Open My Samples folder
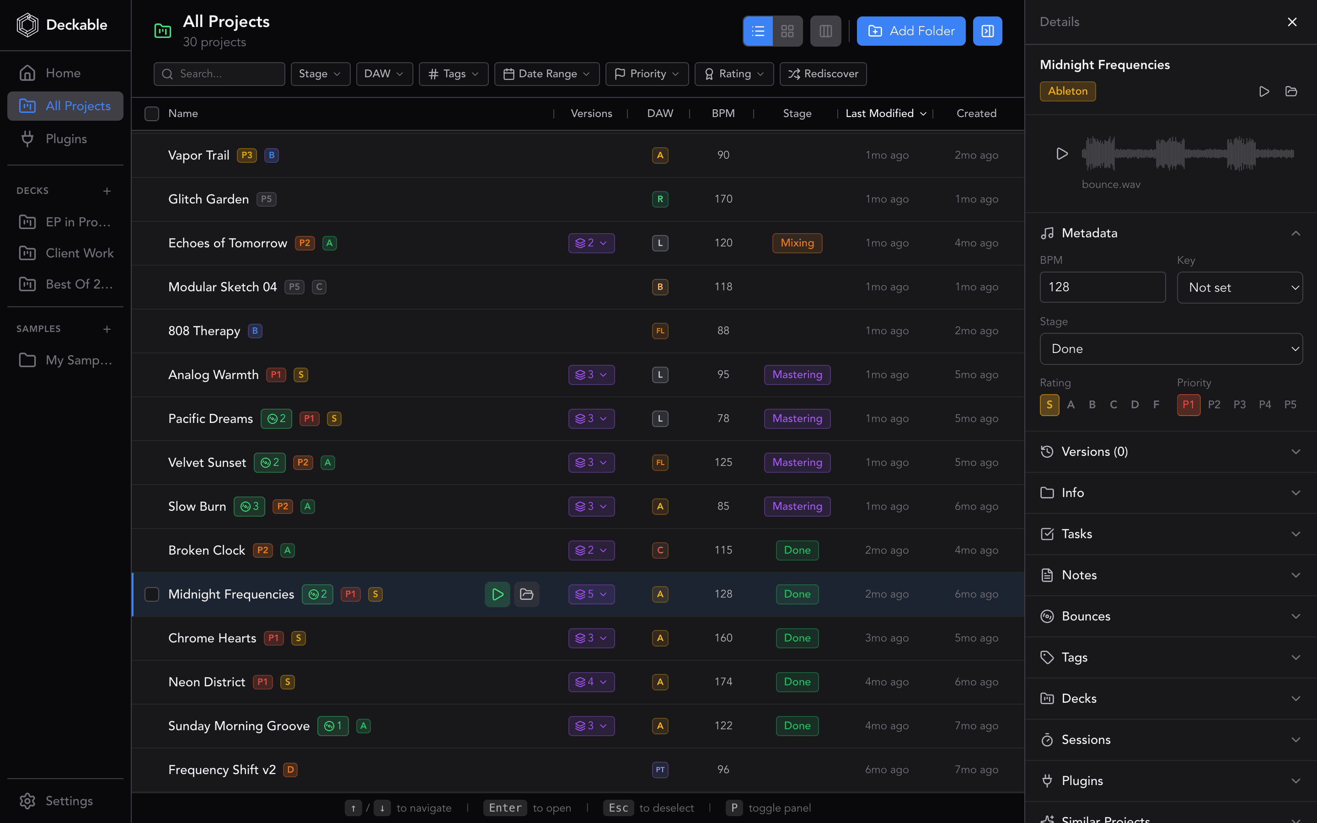Screen dimensions: 1317x823 coord(65,360)
